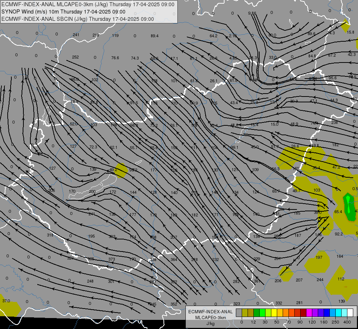Image resolution: width=358 pixels, height=329 pixels.
Task: Click the MLCAPE0-3km title line in header
Action: [88, 4]
